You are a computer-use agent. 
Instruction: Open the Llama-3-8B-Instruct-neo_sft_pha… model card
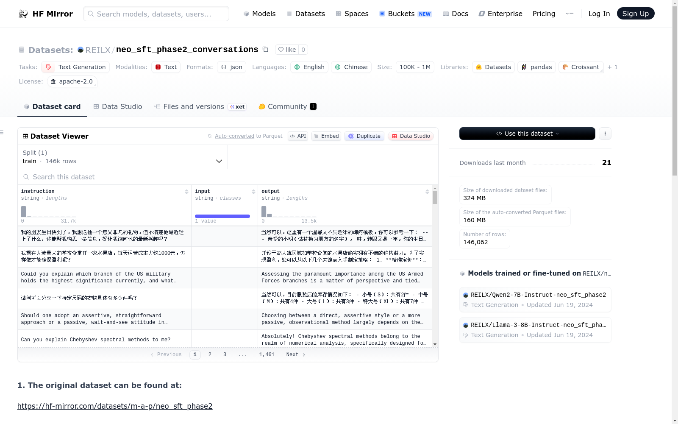(535, 330)
